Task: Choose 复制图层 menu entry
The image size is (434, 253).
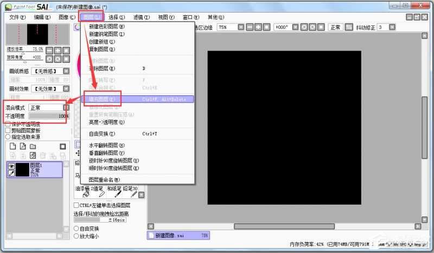Action: pos(138,49)
